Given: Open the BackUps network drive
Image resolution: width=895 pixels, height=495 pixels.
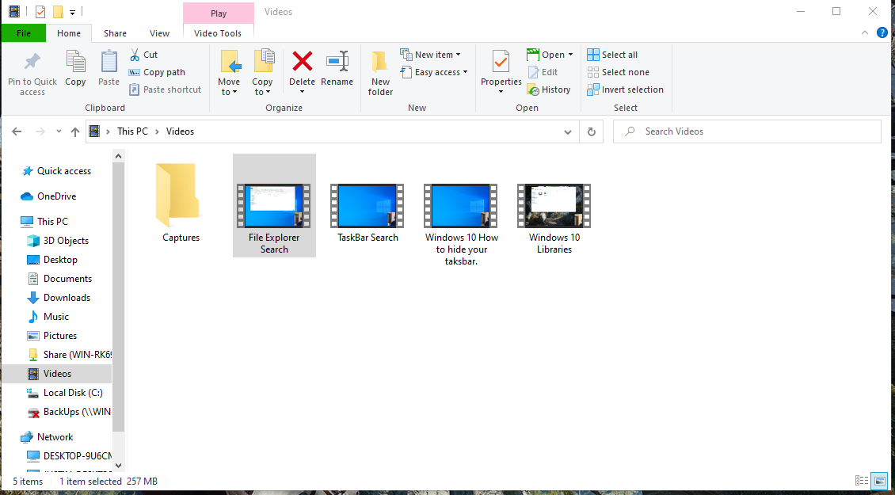Looking at the screenshot, I should click(68, 412).
